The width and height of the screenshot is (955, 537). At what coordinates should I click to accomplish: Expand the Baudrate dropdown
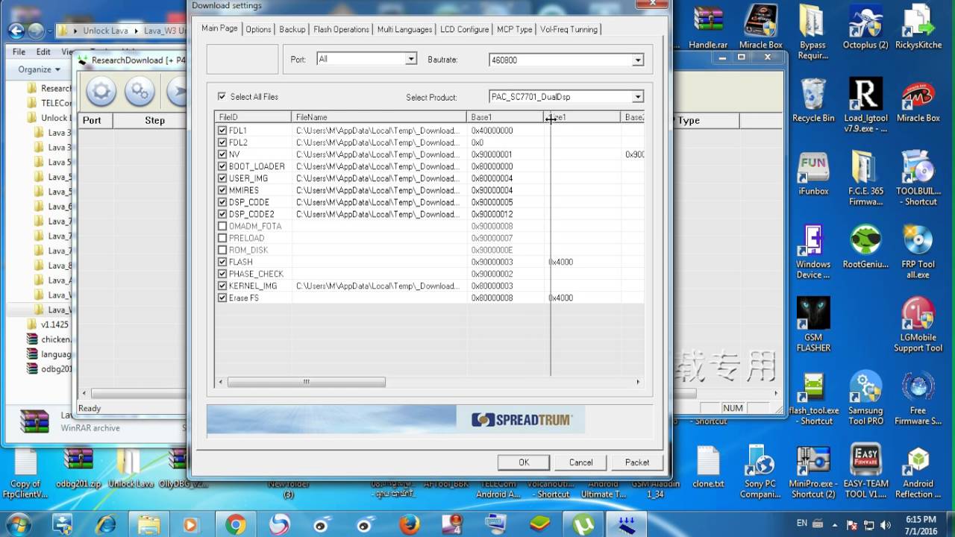pos(637,60)
